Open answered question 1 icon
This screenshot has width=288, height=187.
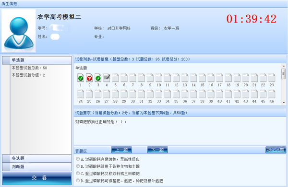pyautogui.click(x=81, y=78)
